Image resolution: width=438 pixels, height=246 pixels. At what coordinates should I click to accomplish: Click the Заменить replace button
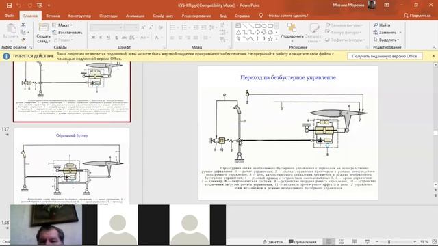(x=387, y=32)
